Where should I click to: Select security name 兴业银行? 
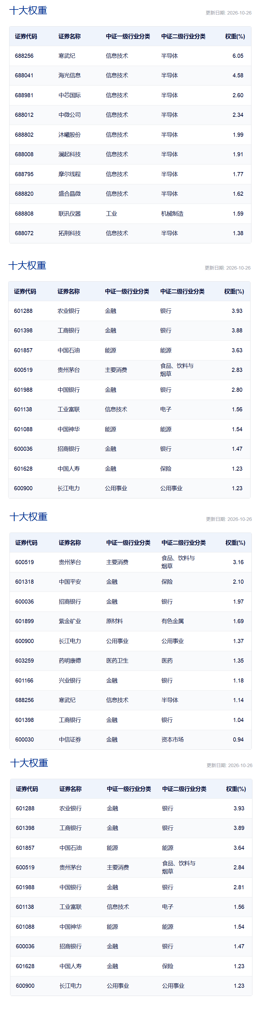[70, 681]
